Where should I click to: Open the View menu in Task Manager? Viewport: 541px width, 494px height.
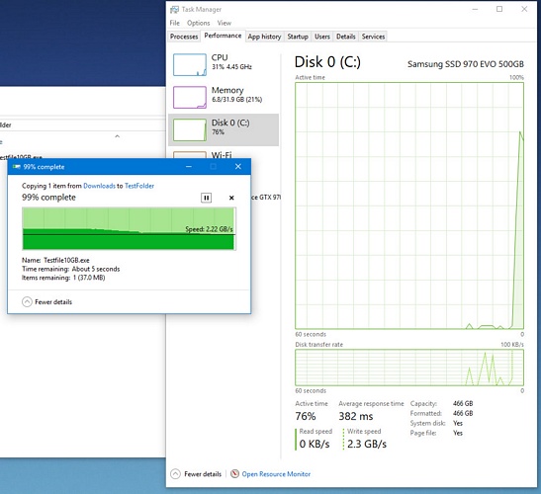pos(225,23)
